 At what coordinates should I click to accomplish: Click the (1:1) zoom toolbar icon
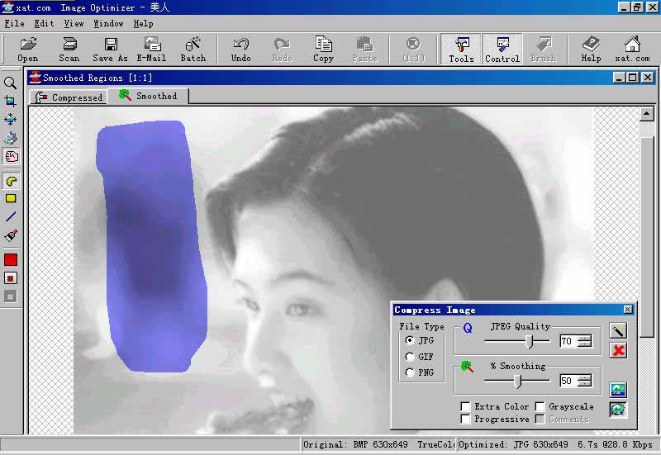414,50
